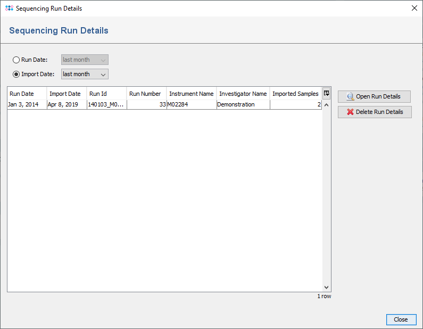The width and height of the screenshot is (423, 329).
Task: Click the scrollbar down arrow in the table
Action: click(x=327, y=287)
